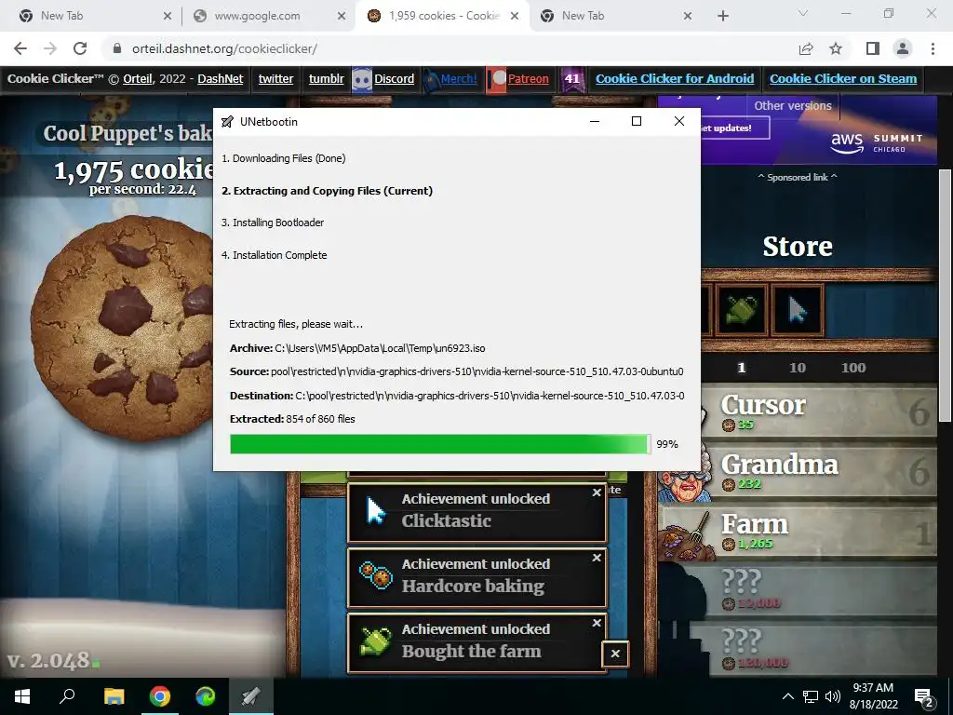Select UNetbootin taskbar button

[x=251, y=696]
